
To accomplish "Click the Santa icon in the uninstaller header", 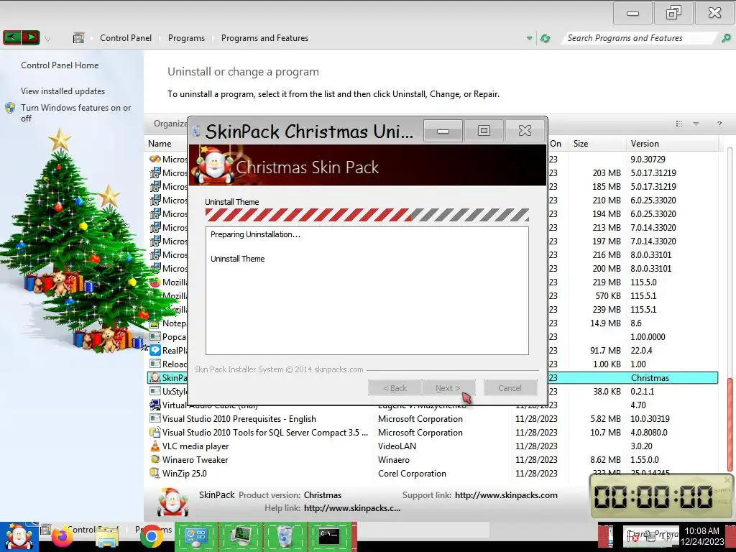I will click(216, 166).
